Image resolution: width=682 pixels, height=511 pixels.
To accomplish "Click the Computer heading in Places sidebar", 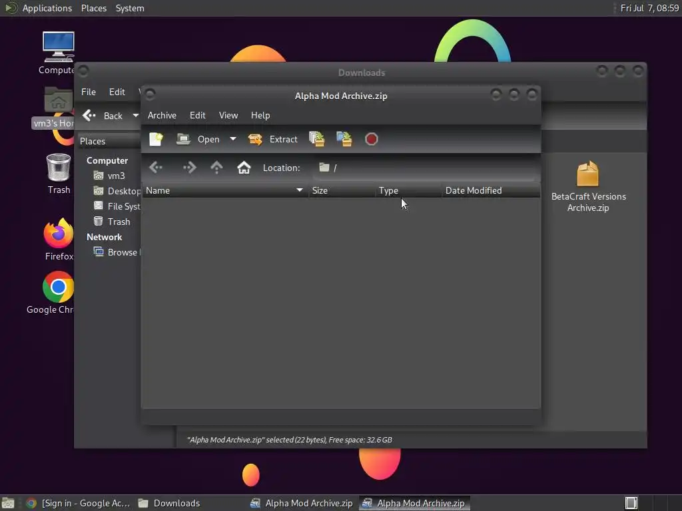I will point(107,160).
